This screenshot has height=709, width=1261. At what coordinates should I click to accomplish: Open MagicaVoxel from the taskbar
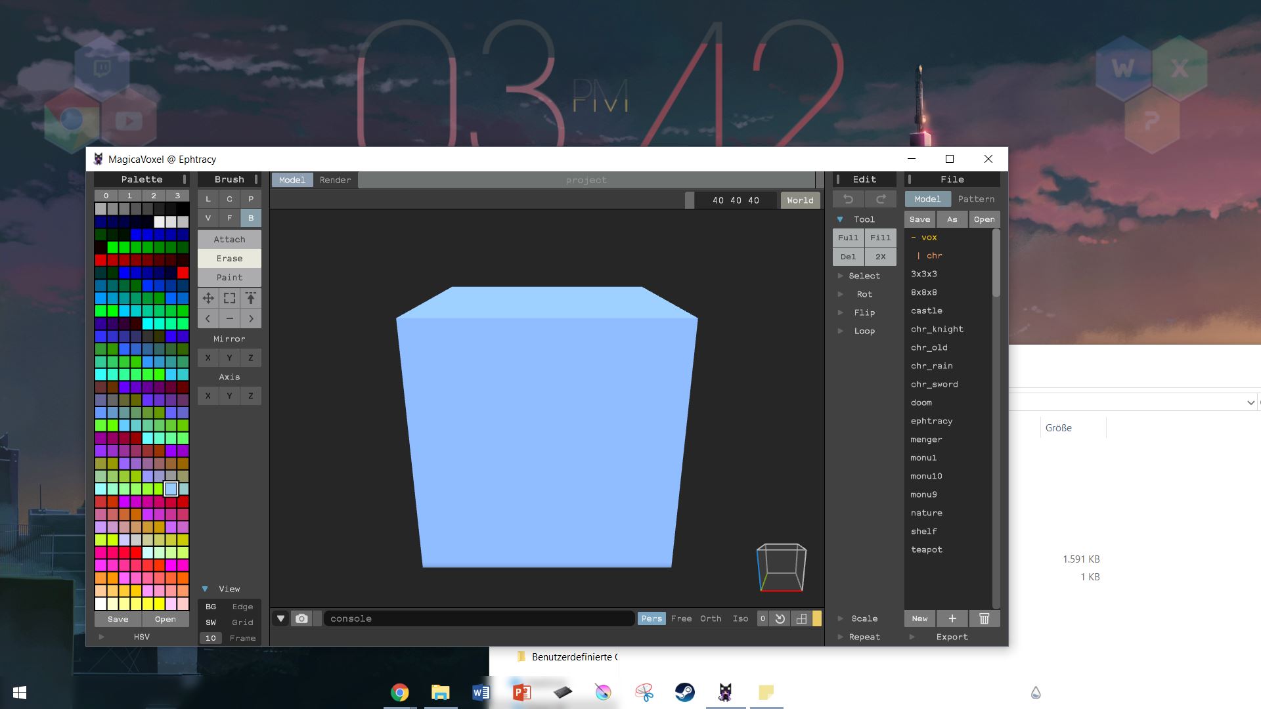point(725,693)
